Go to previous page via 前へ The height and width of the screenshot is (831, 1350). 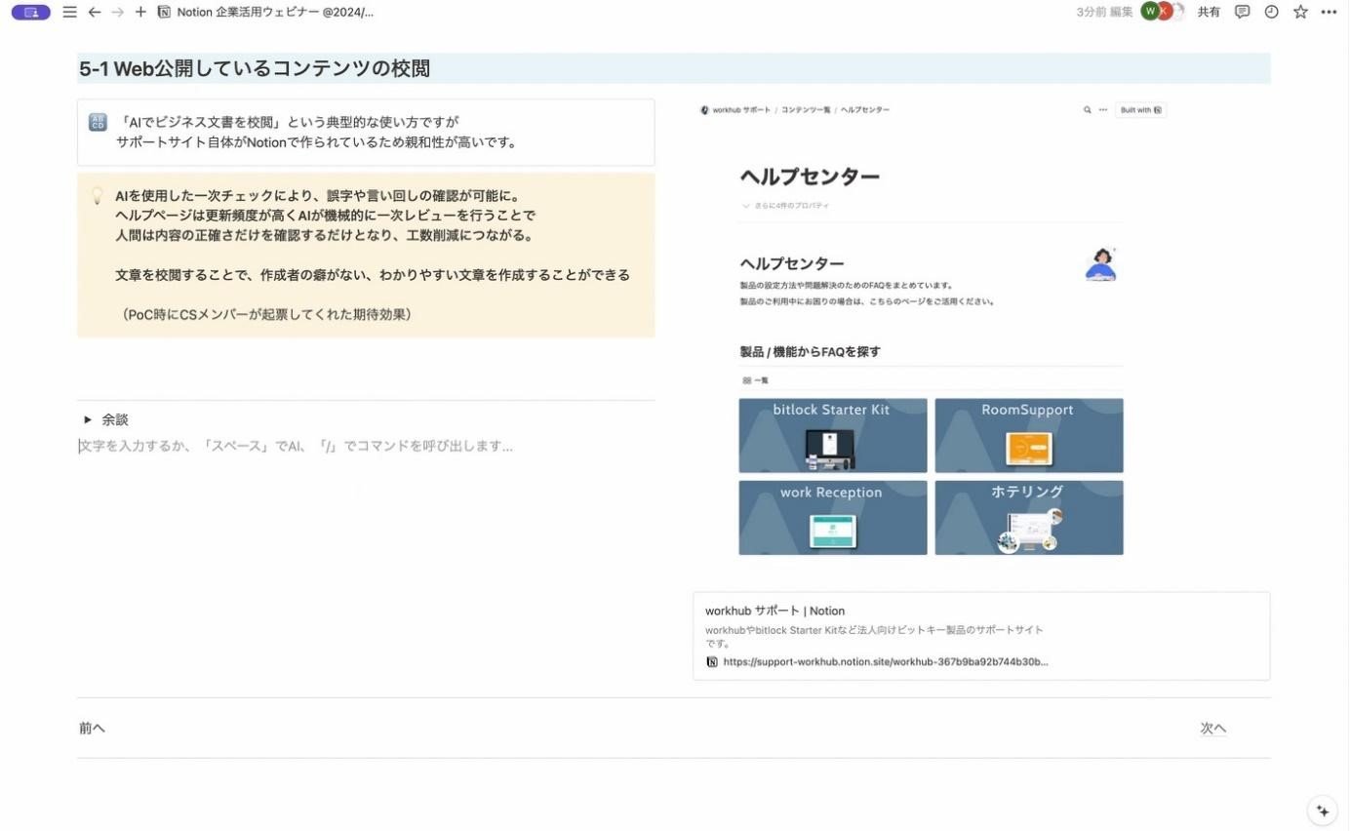click(x=93, y=729)
